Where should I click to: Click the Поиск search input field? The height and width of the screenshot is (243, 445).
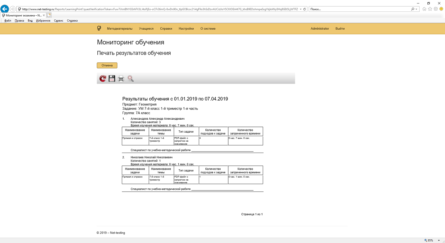coord(359,9)
